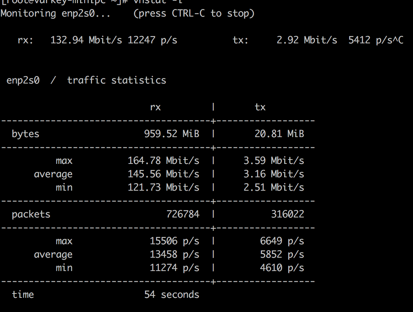
Task: Click the 20.81 MiB transmitted bytes value
Action: tap(279, 134)
